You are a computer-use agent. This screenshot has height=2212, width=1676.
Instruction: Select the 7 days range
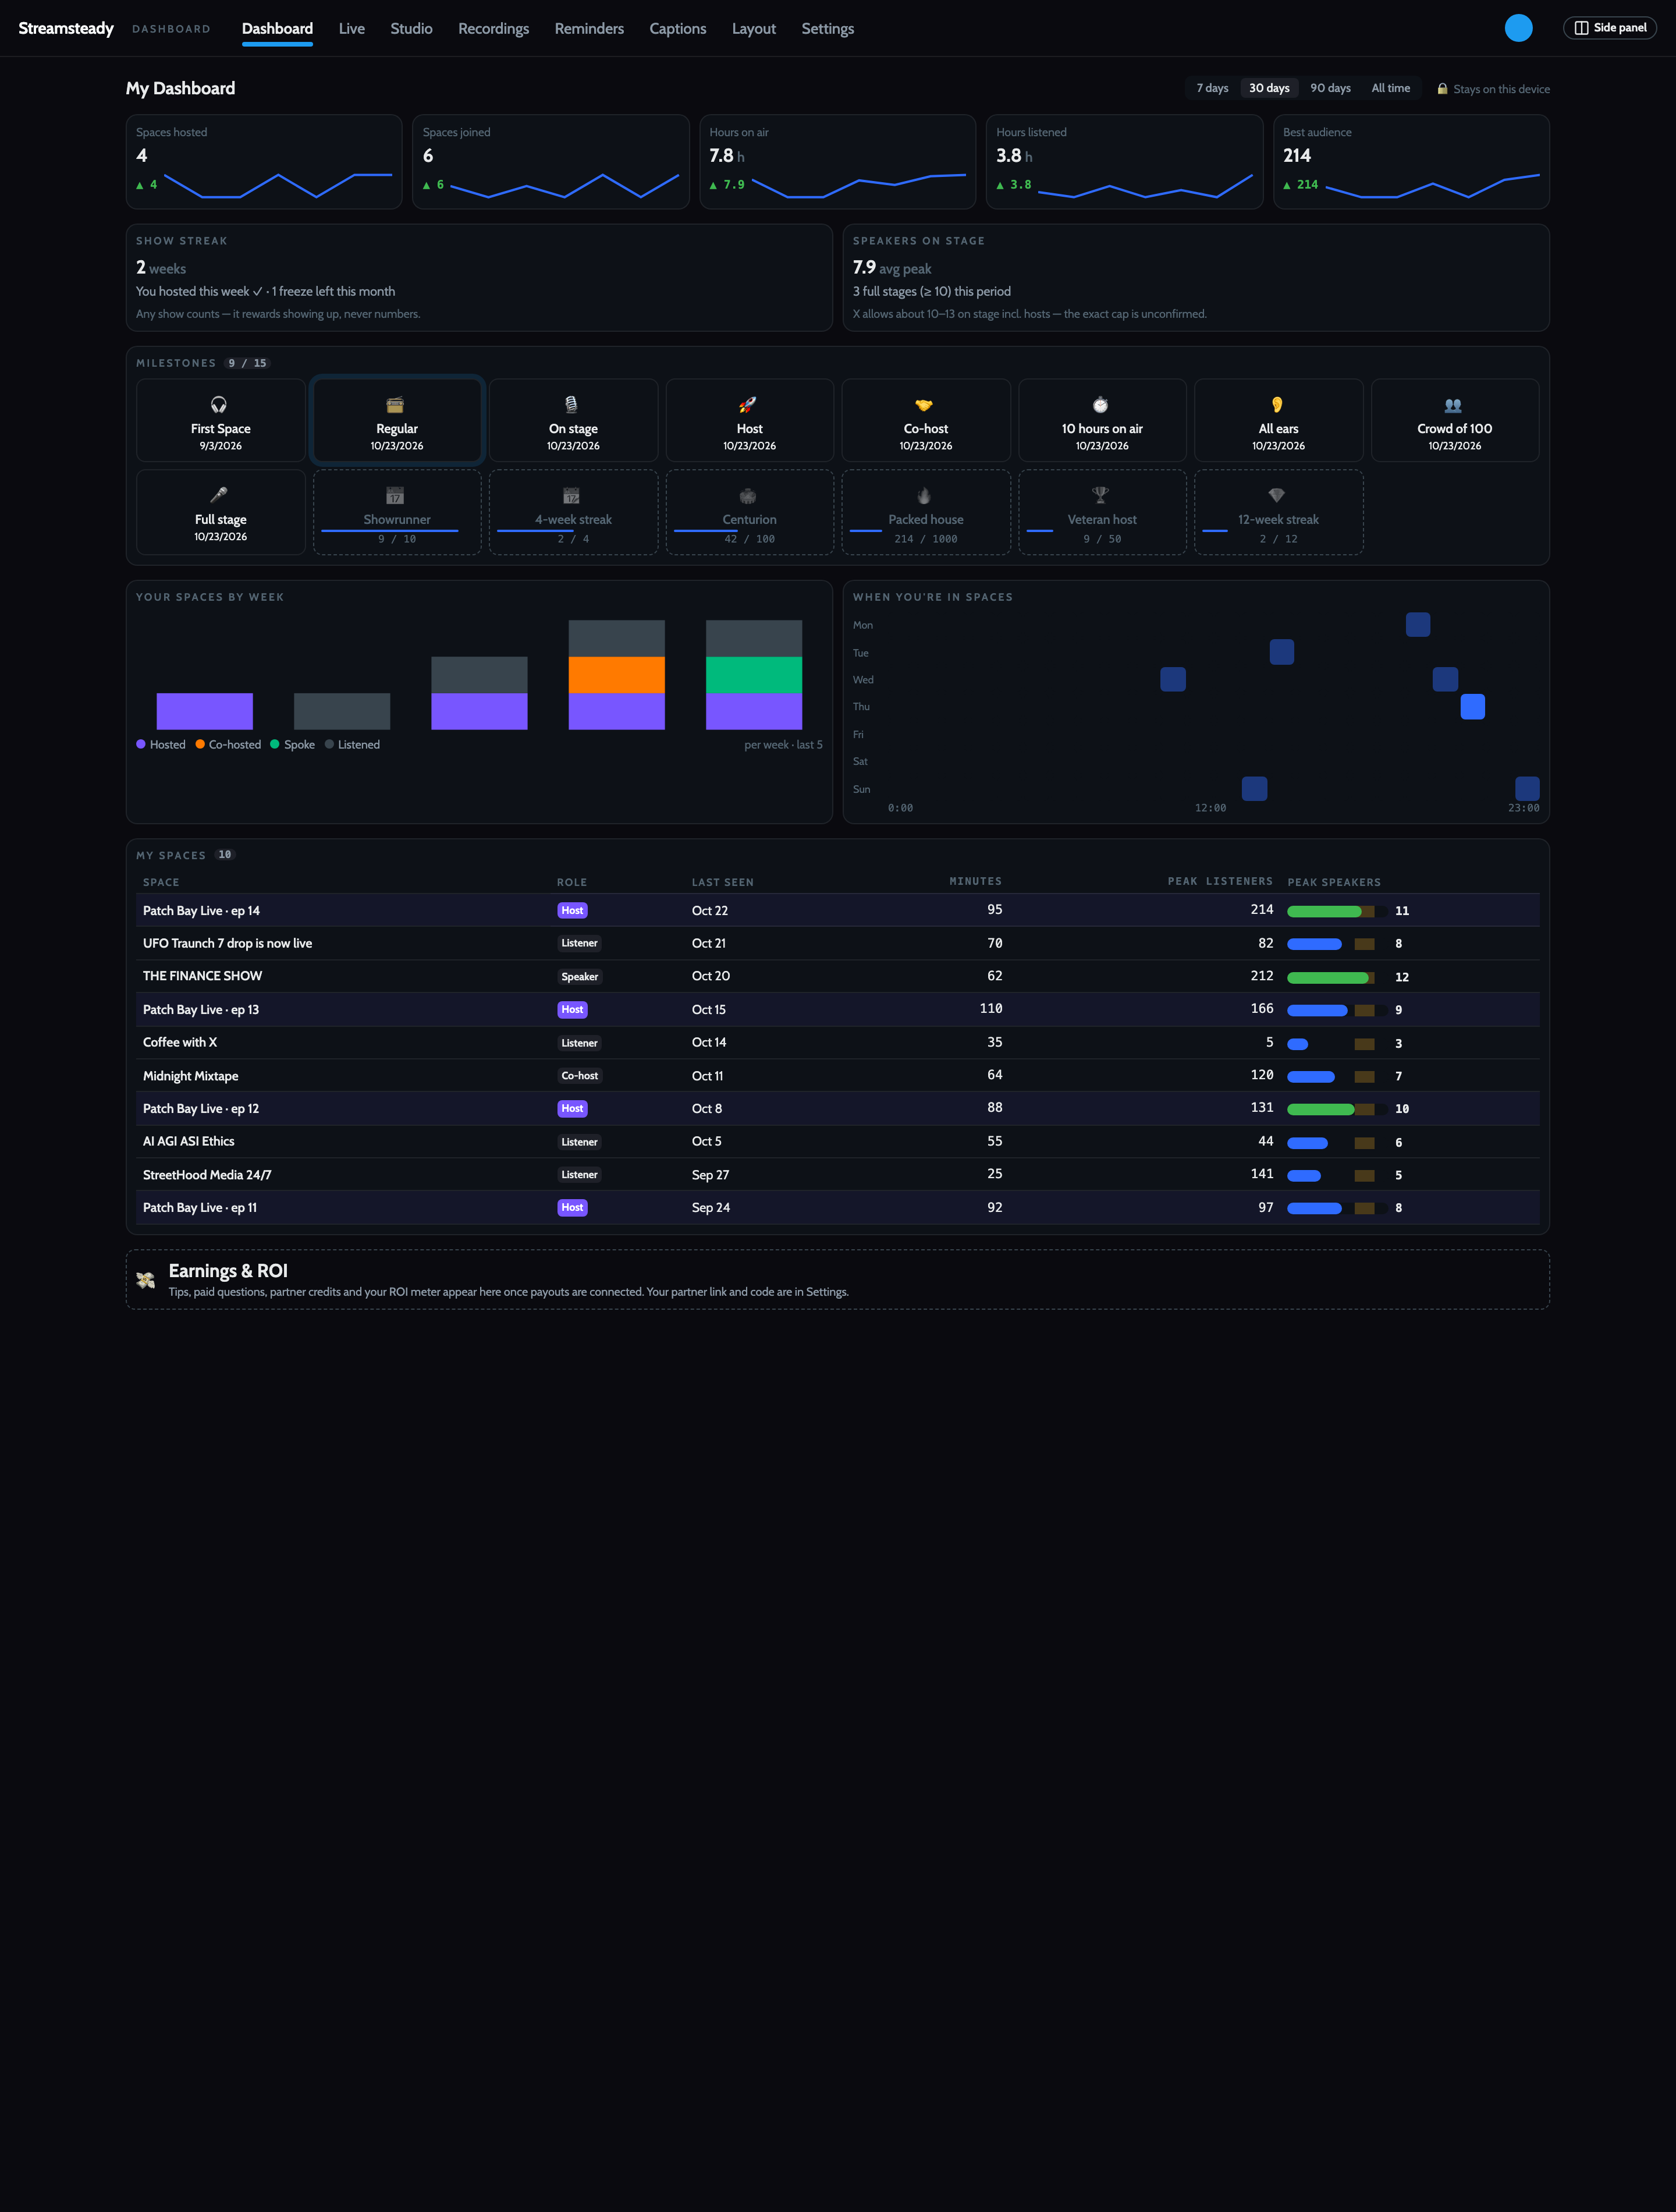click(x=1212, y=88)
